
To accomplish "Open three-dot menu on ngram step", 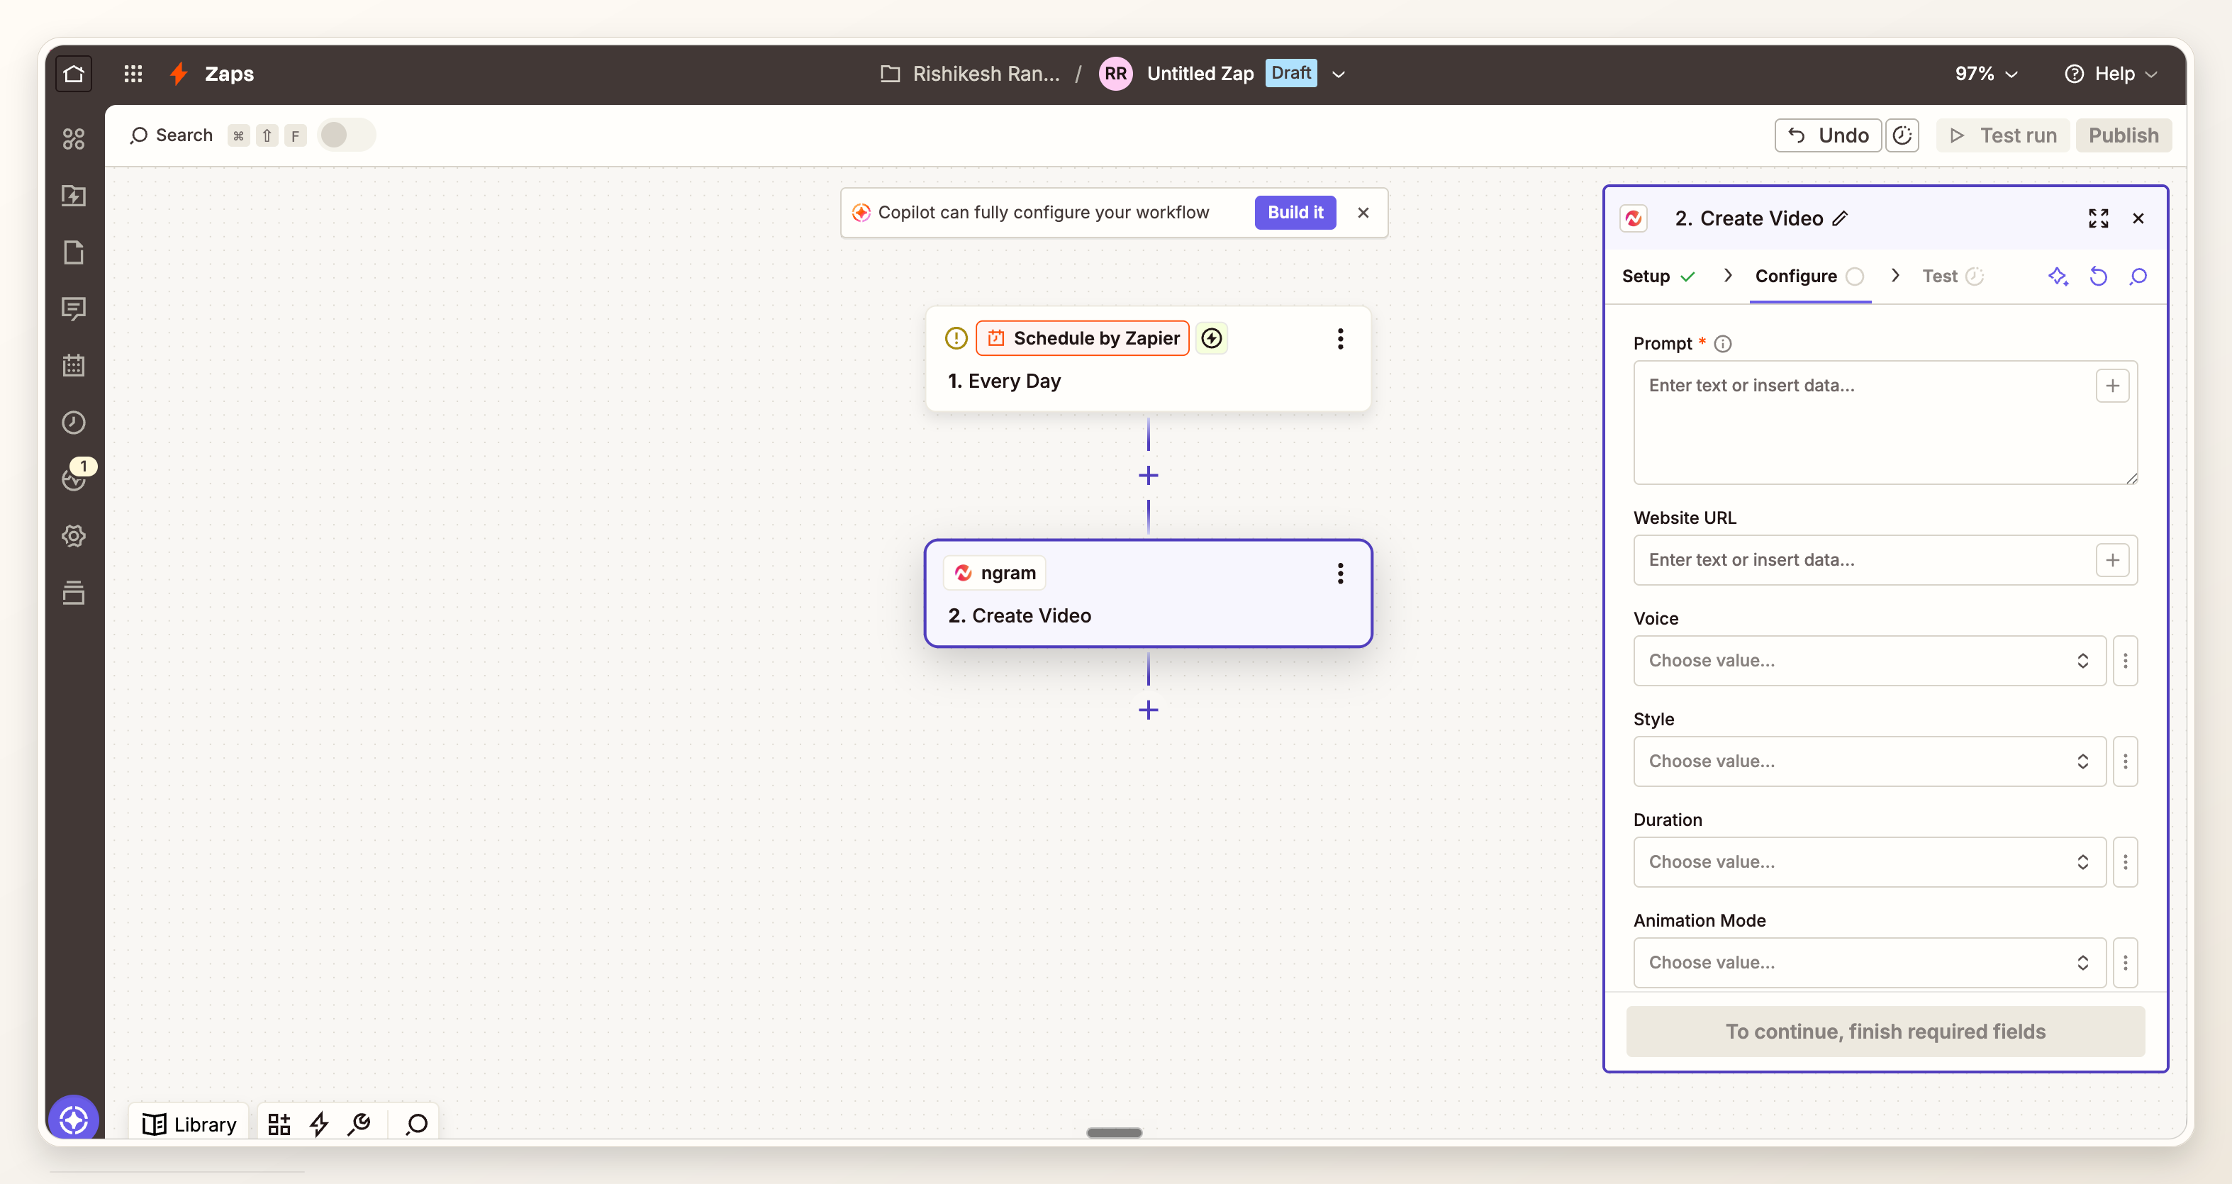I will pos(1341,574).
